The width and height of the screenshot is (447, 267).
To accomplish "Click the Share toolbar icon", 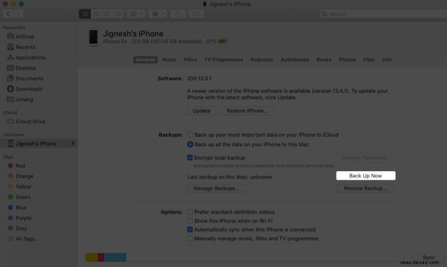I will tap(178, 13).
